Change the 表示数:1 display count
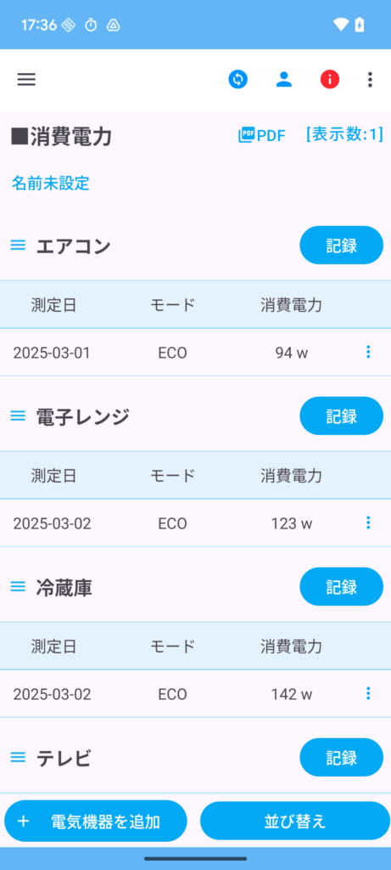 click(344, 134)
